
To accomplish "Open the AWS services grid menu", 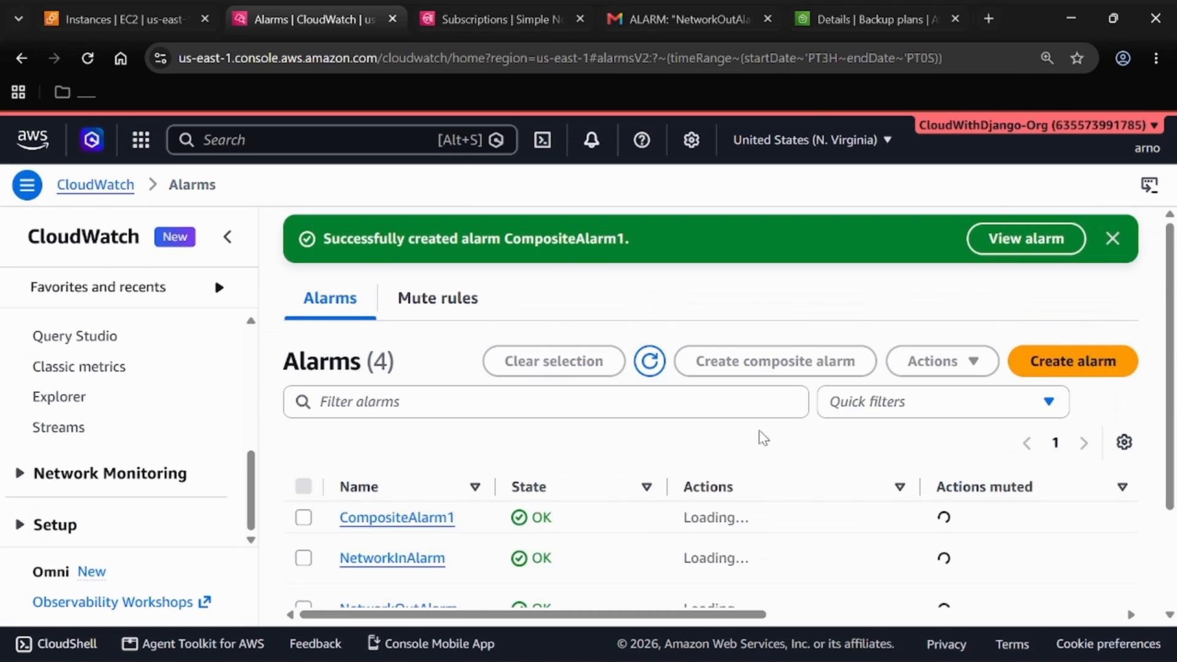I will 141,140.
